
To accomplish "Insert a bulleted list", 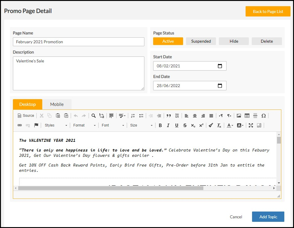I will click(x=141, y=116).
